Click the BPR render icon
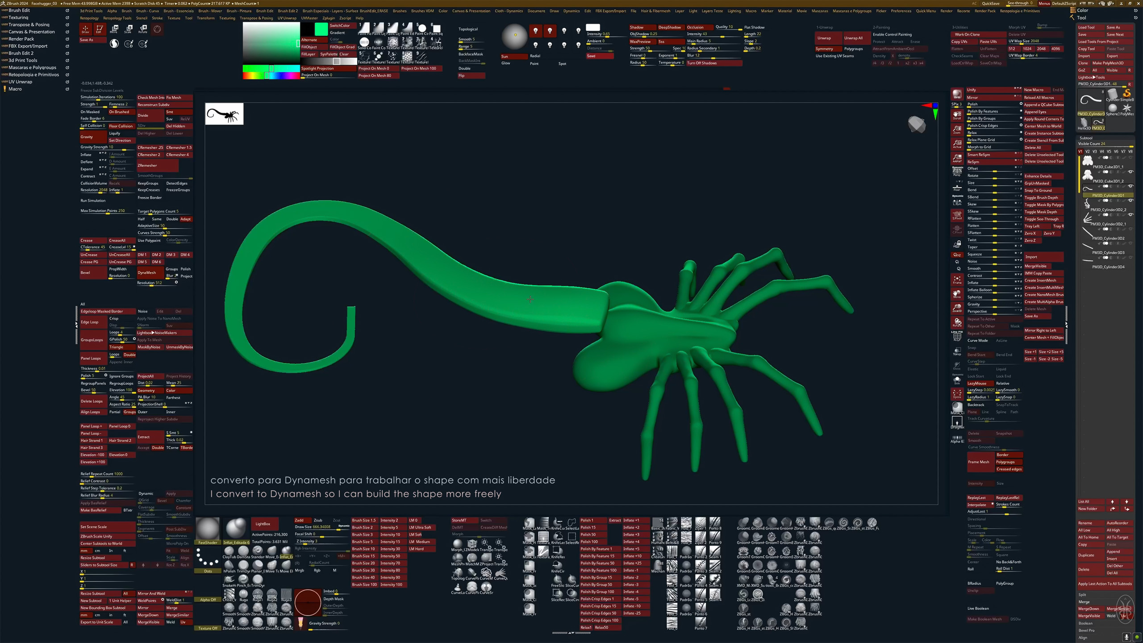 coord(957,94)
